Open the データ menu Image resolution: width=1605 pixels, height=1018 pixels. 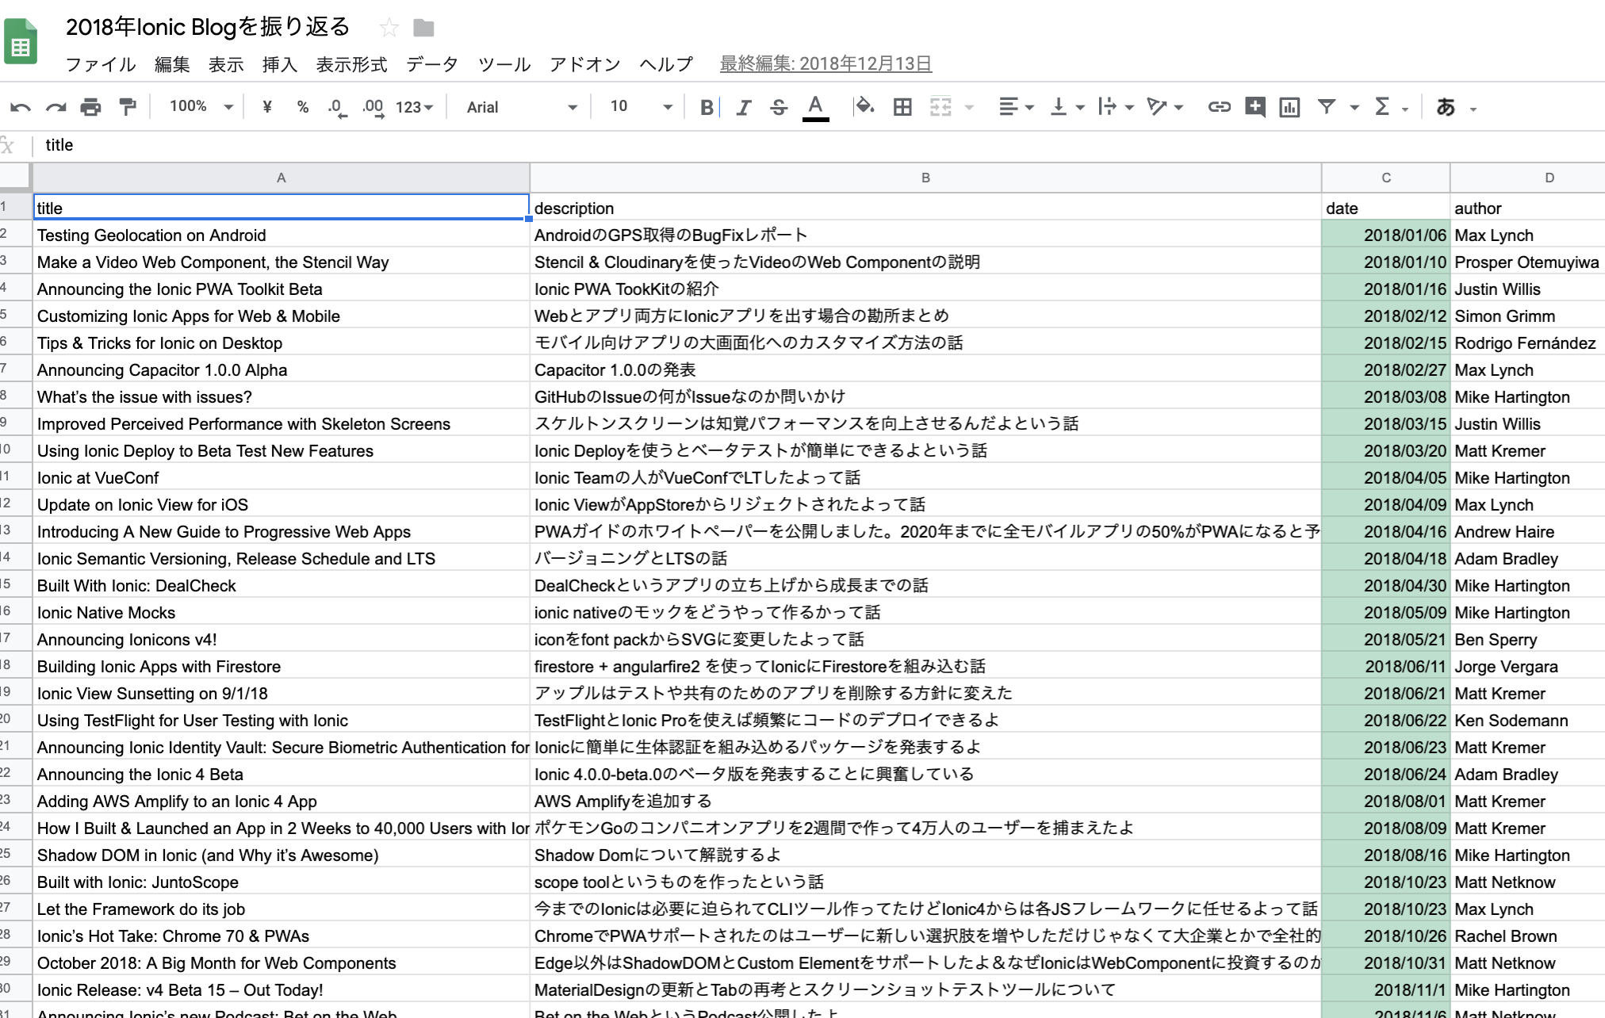[x=432, y=64]
